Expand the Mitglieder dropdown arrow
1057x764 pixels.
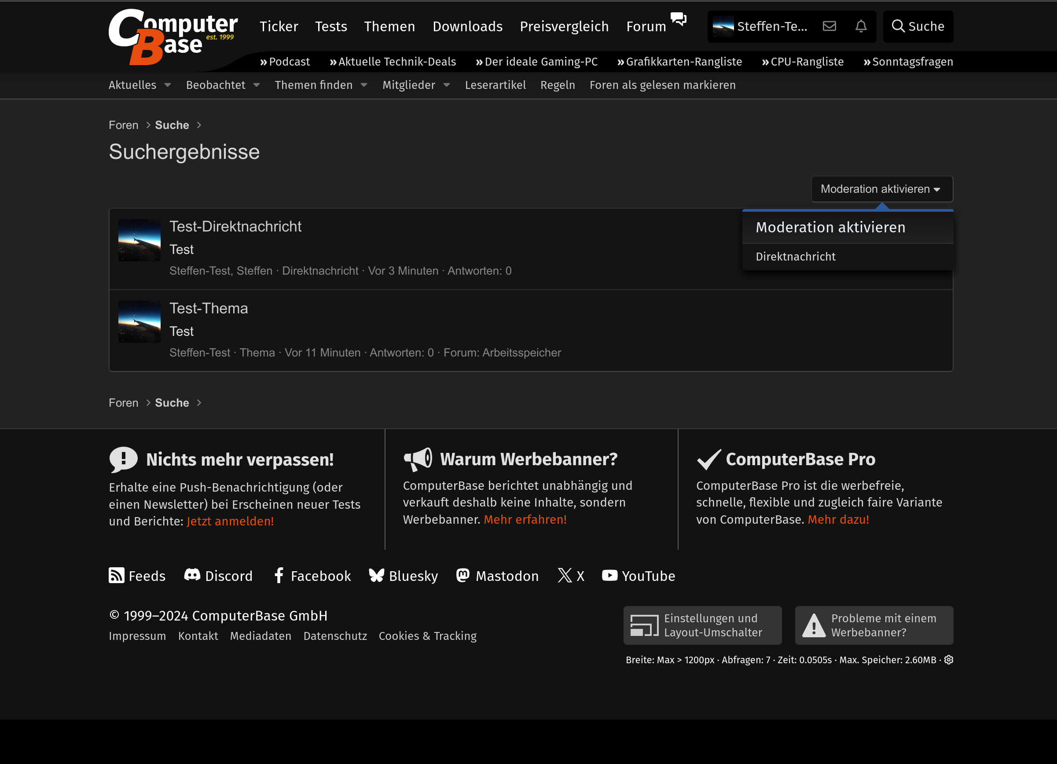pyautogui.click(x=447, y=85)
